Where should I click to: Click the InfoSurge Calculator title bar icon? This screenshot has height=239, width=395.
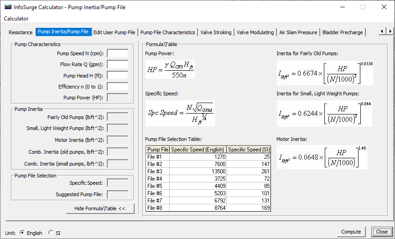tap(8, 7)
